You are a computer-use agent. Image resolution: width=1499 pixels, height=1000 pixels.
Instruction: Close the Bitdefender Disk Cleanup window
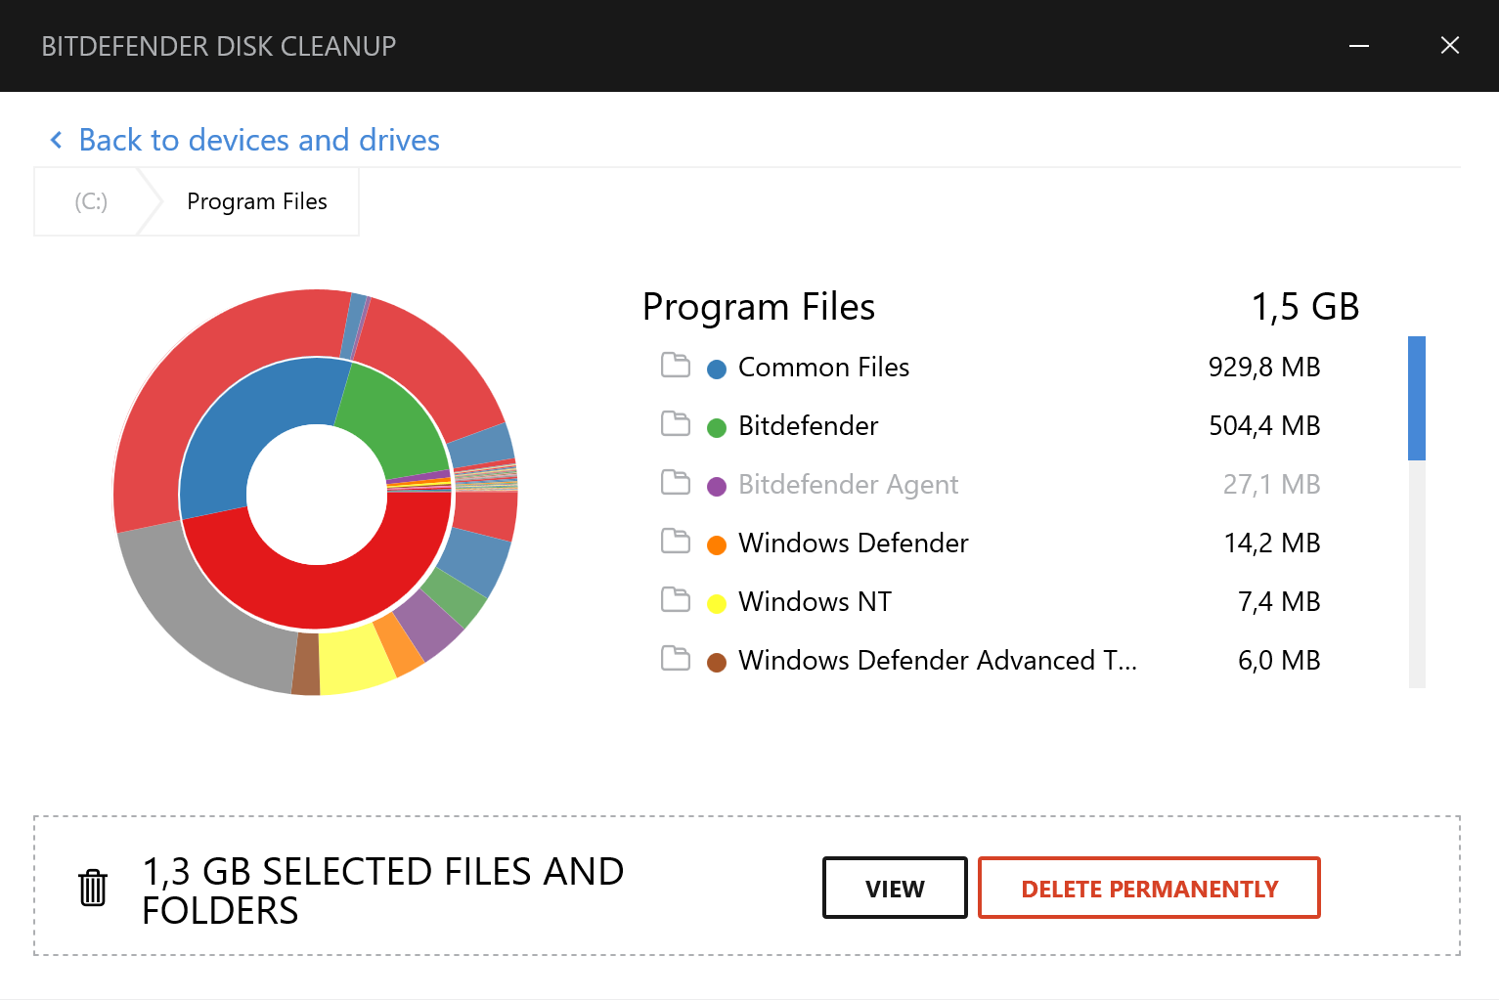(x=1450, y=46)
